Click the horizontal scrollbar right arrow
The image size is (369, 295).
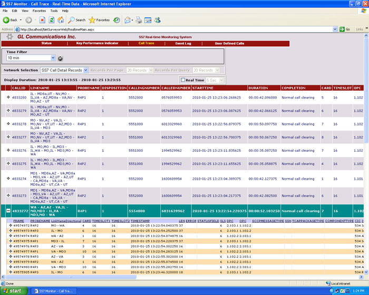click(361, 277)
